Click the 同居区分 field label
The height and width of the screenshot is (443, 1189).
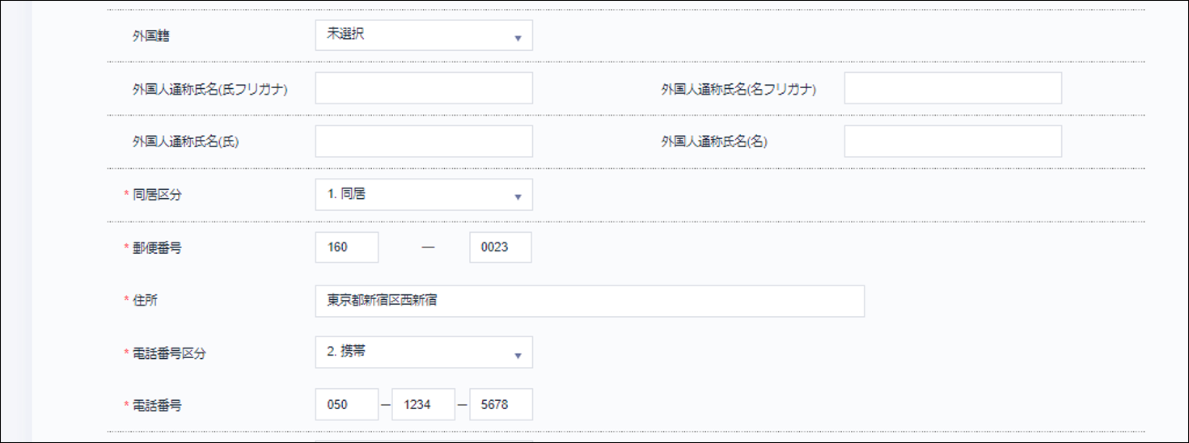coord(157,195)
